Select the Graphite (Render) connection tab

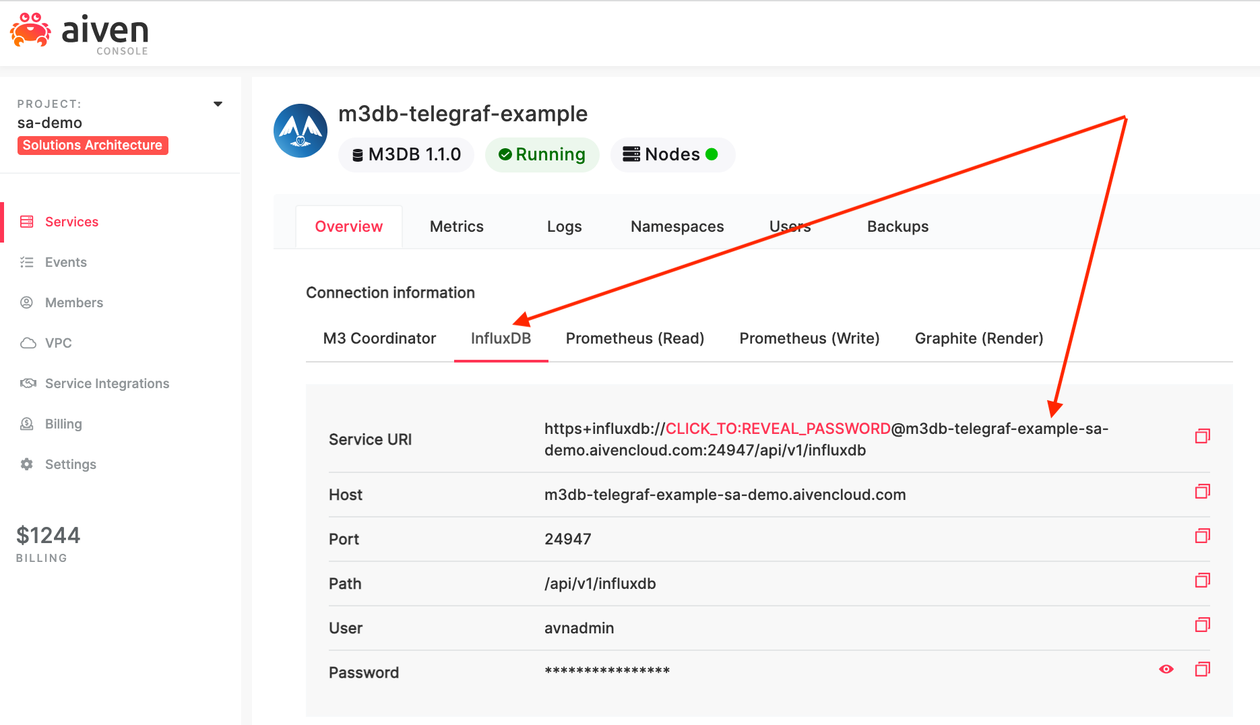pos(979,338)
